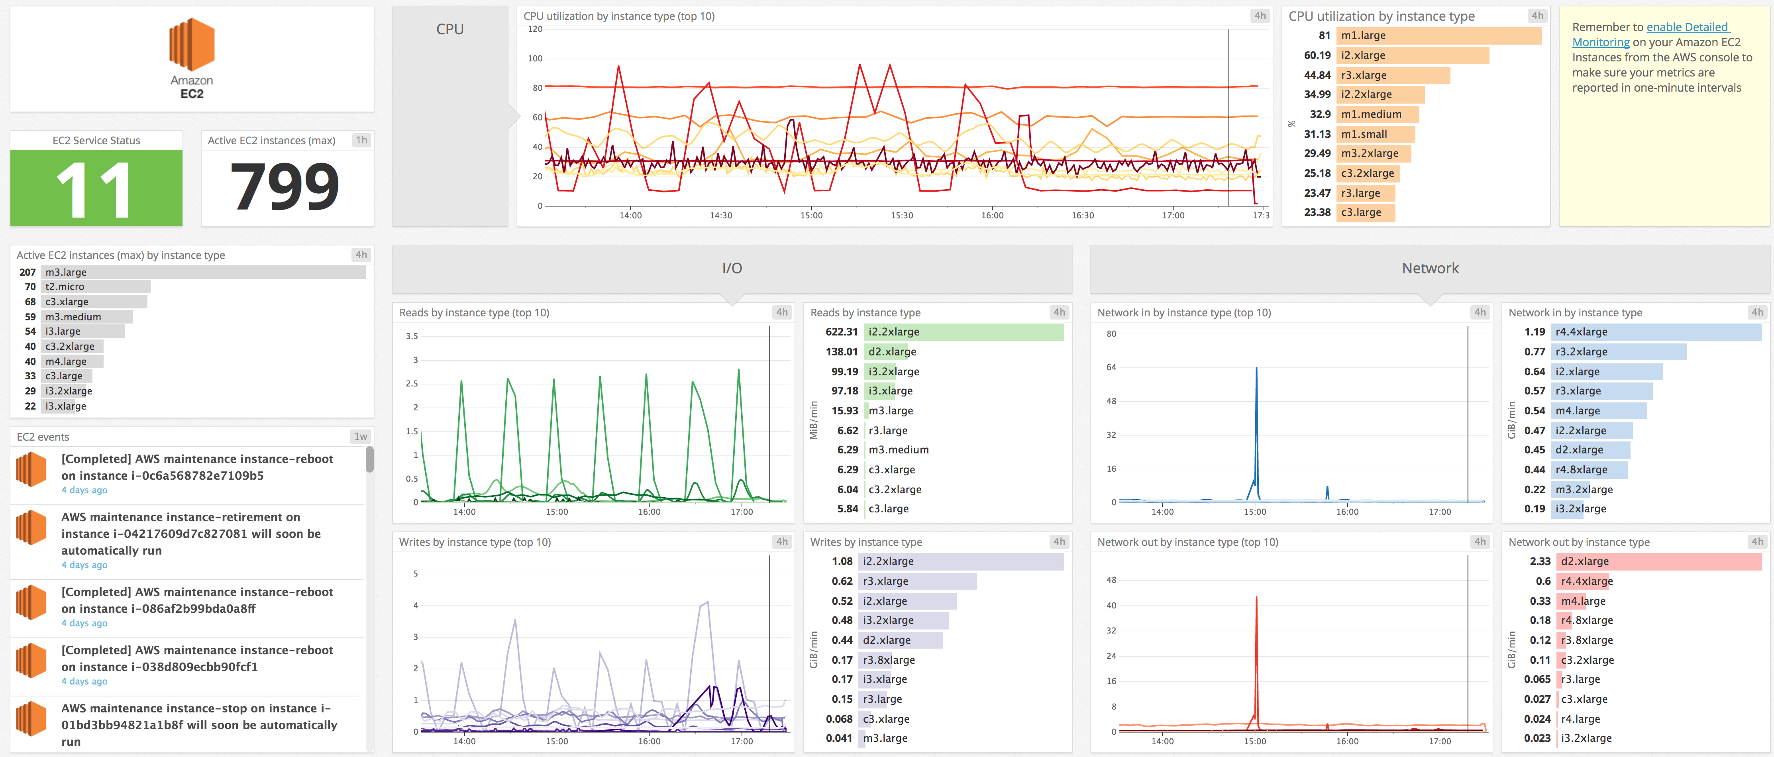The image size is (1774, 757).
Task: Select the CPU section header
Action: 450,29
